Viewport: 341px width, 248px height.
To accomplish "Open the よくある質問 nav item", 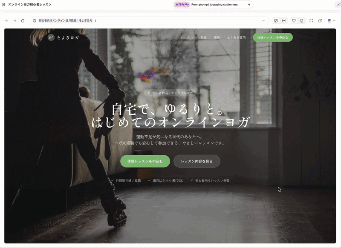I will [x=237, y=37].
